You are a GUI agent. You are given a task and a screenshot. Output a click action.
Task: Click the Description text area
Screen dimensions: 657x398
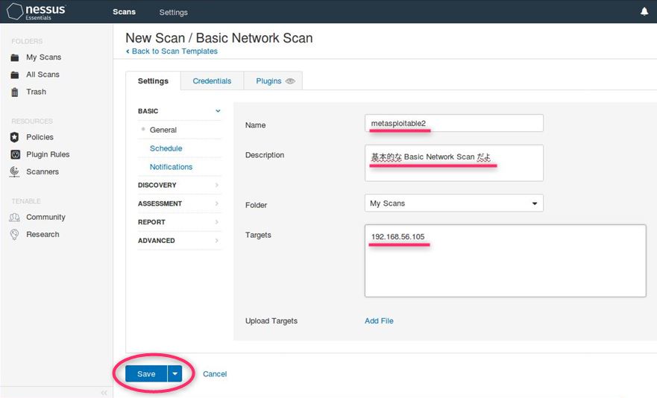pyautogui.click(x=453, y=163)
